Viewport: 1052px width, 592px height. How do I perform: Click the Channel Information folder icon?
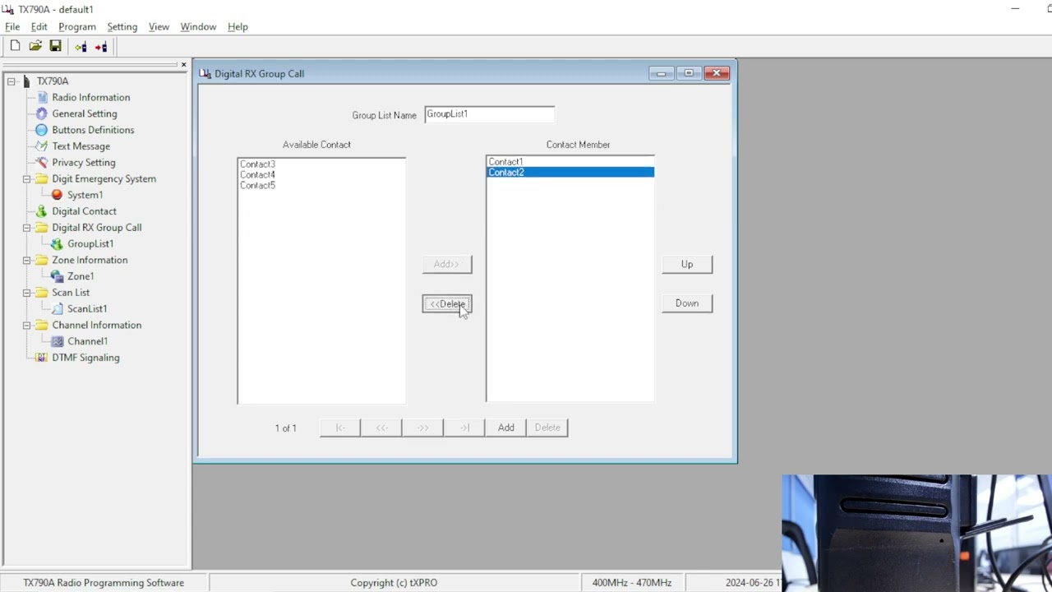(x=41, y=325)
